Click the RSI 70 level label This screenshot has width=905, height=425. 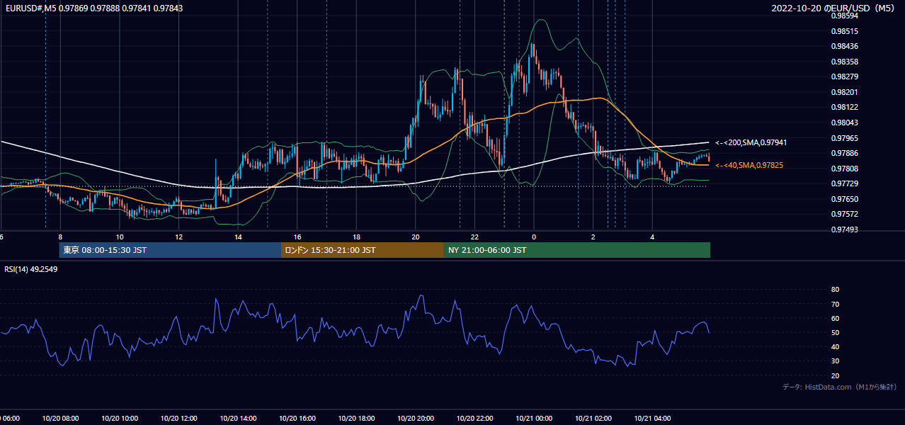(835, 304)
